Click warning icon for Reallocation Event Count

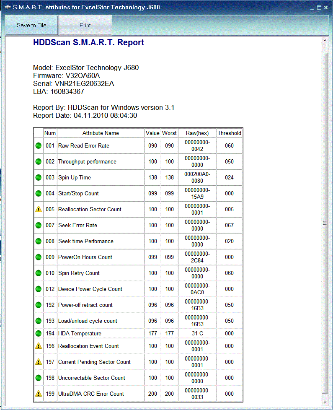(39, 346)
